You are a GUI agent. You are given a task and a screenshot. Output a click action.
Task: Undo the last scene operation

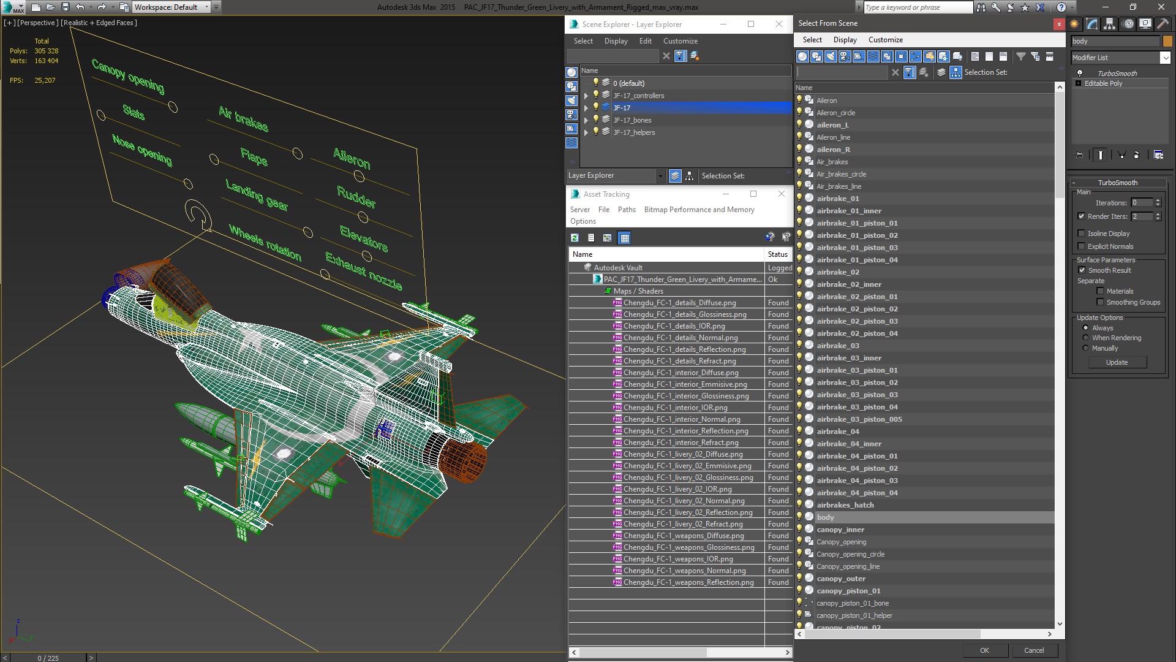(x=80, y=7)
